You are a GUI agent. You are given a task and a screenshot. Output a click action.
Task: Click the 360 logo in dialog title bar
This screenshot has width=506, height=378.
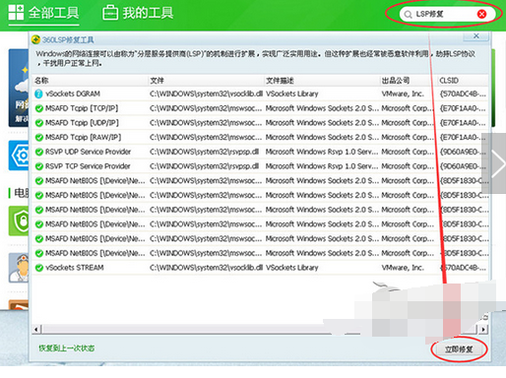(x=35, y=39)
